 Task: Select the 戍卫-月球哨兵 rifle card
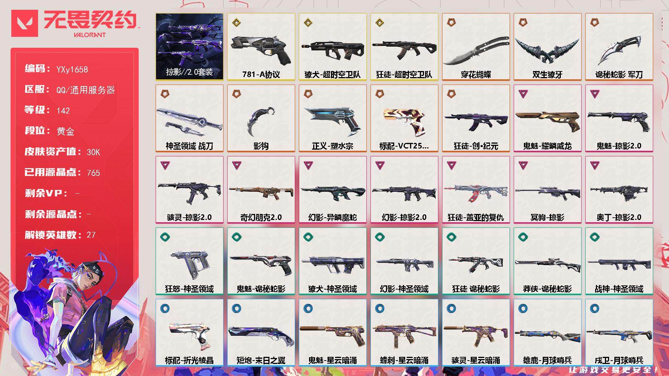coord(619,333)
